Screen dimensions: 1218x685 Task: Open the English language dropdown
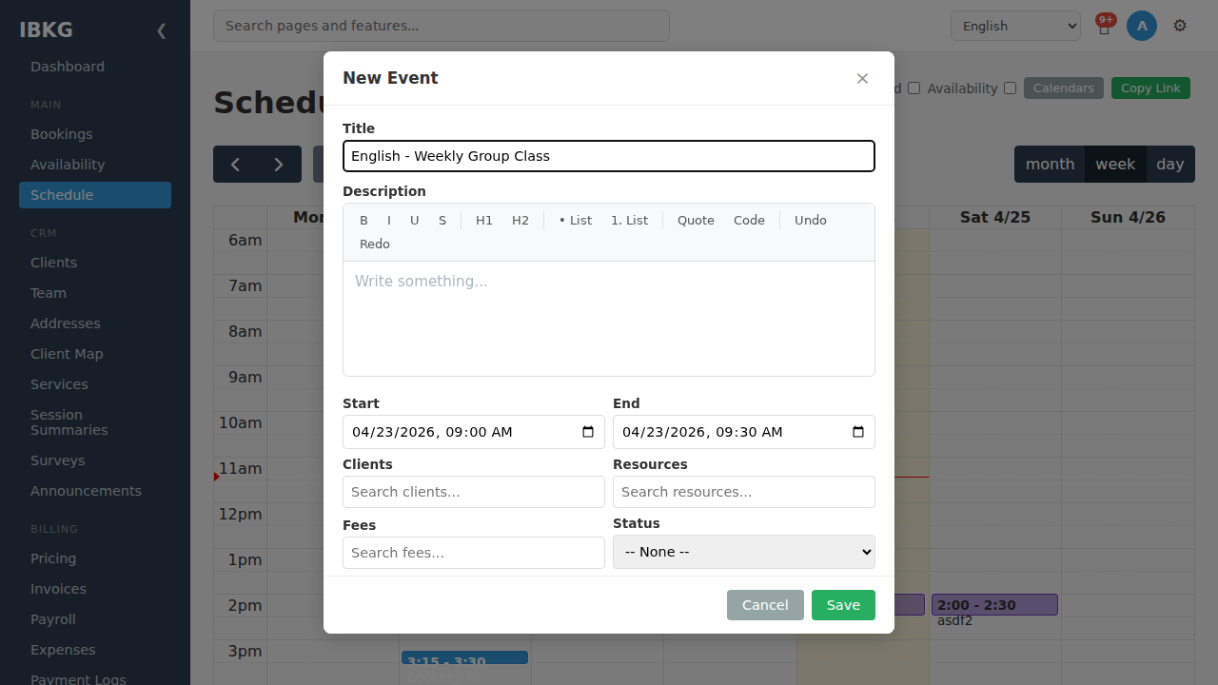click(1015, 26)
